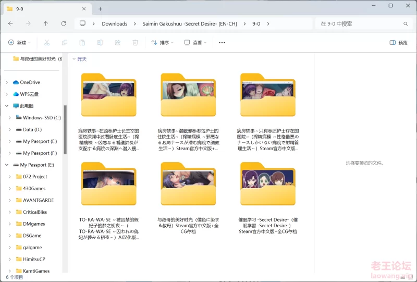
Task: Select folder 病房轶事~潜藏邪恶老鸟护士的住院生活
Action: [x=188, y=112]
